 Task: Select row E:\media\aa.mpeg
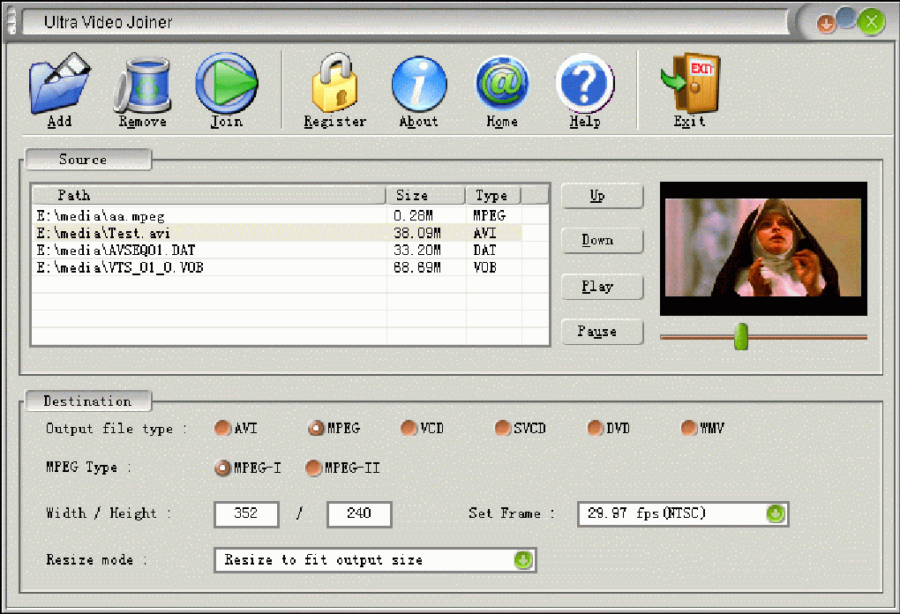(290, 216)
